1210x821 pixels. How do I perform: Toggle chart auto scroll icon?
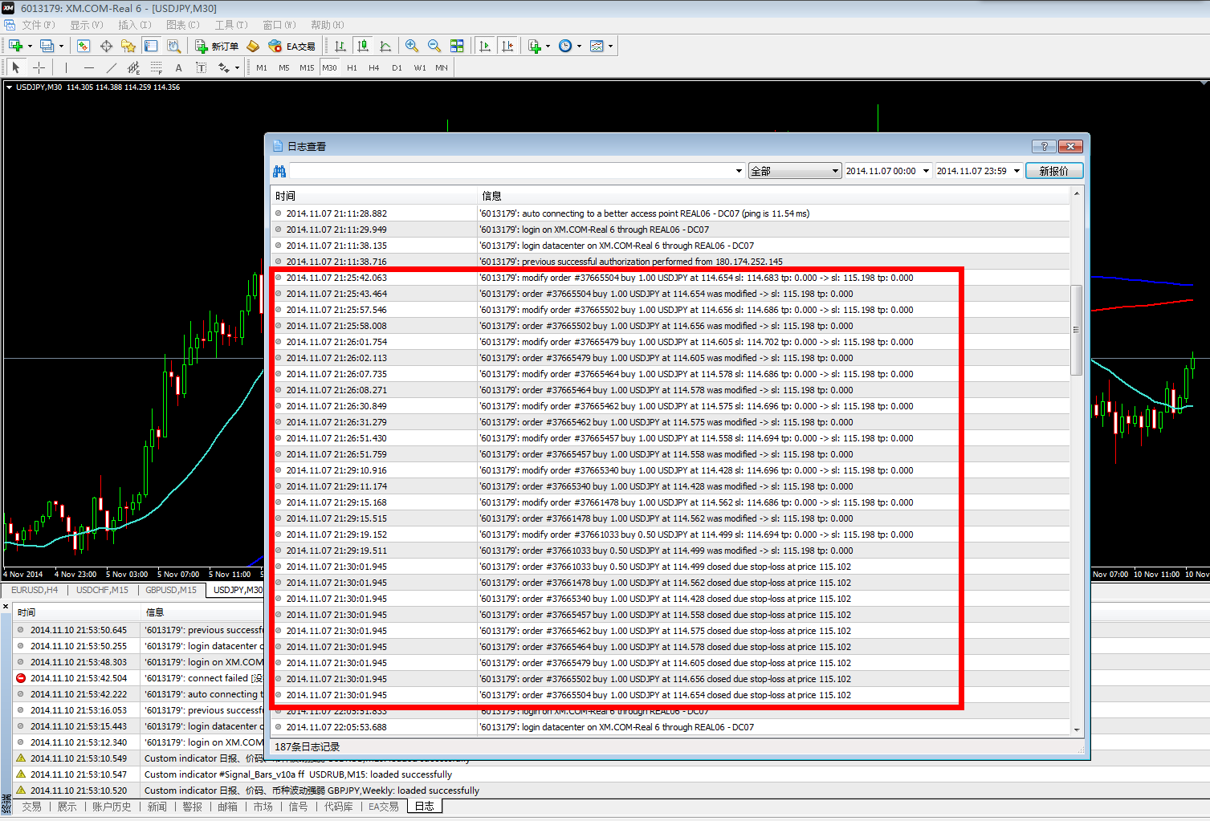coord(485,46)
